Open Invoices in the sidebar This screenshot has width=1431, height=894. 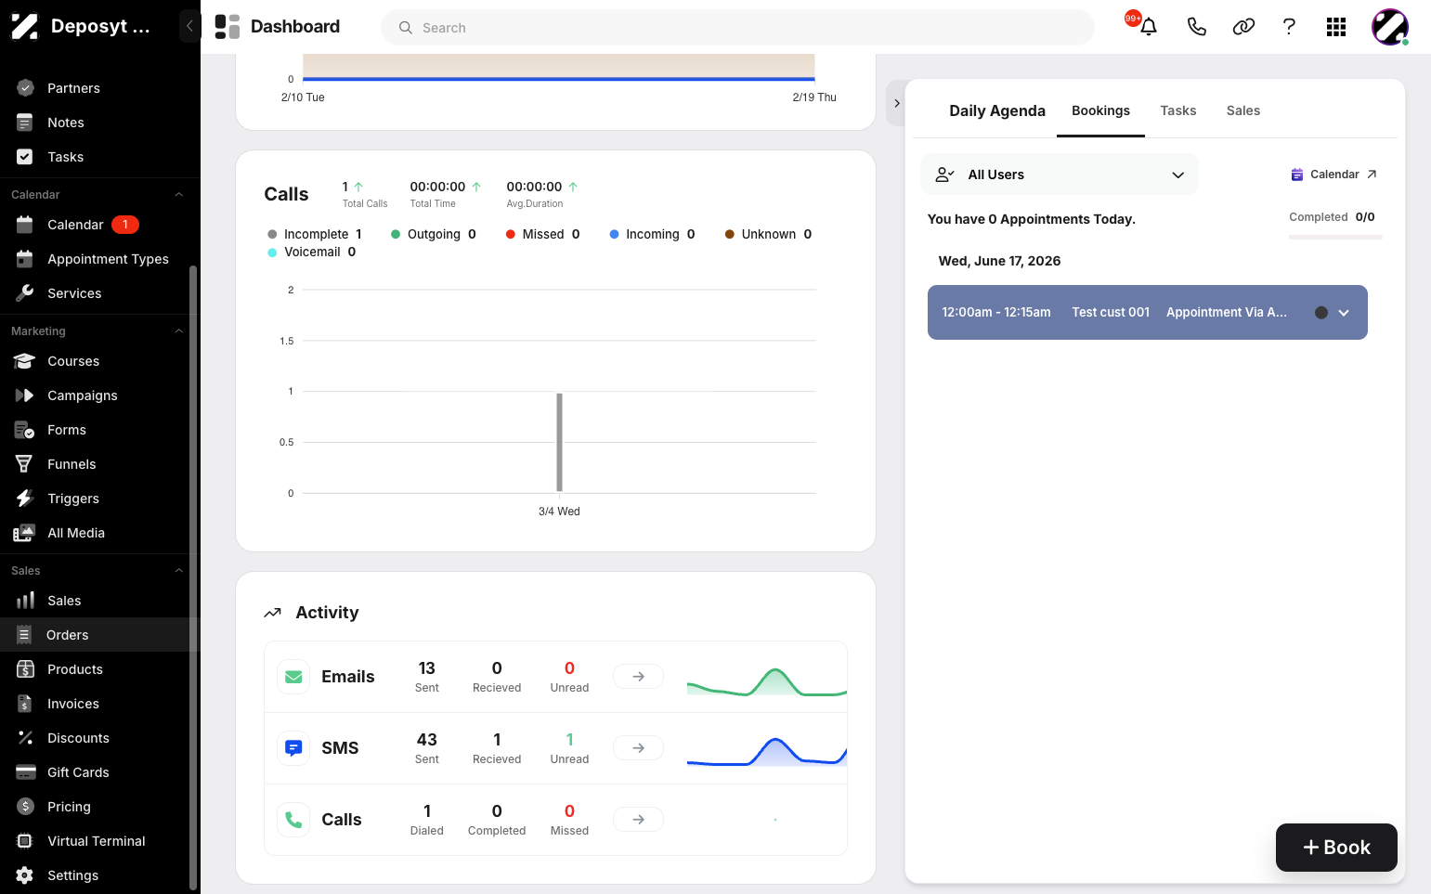[x=100, y=704]
